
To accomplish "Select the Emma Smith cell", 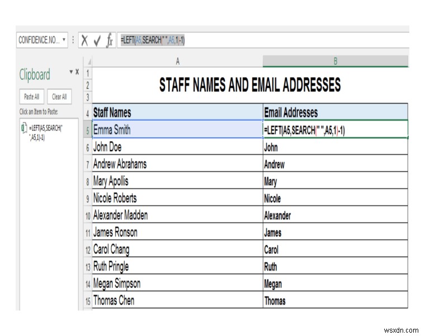I will (x=177, y=129).
